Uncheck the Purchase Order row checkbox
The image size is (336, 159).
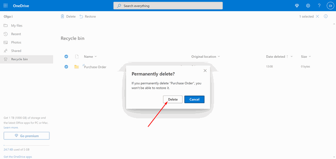pyautogui.click(x=66, y=67)
